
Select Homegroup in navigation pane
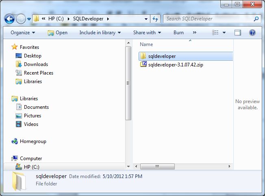(33, 141)
